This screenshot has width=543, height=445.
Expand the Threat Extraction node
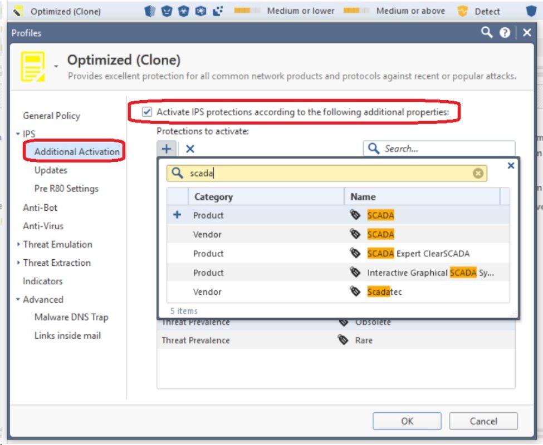18,263
